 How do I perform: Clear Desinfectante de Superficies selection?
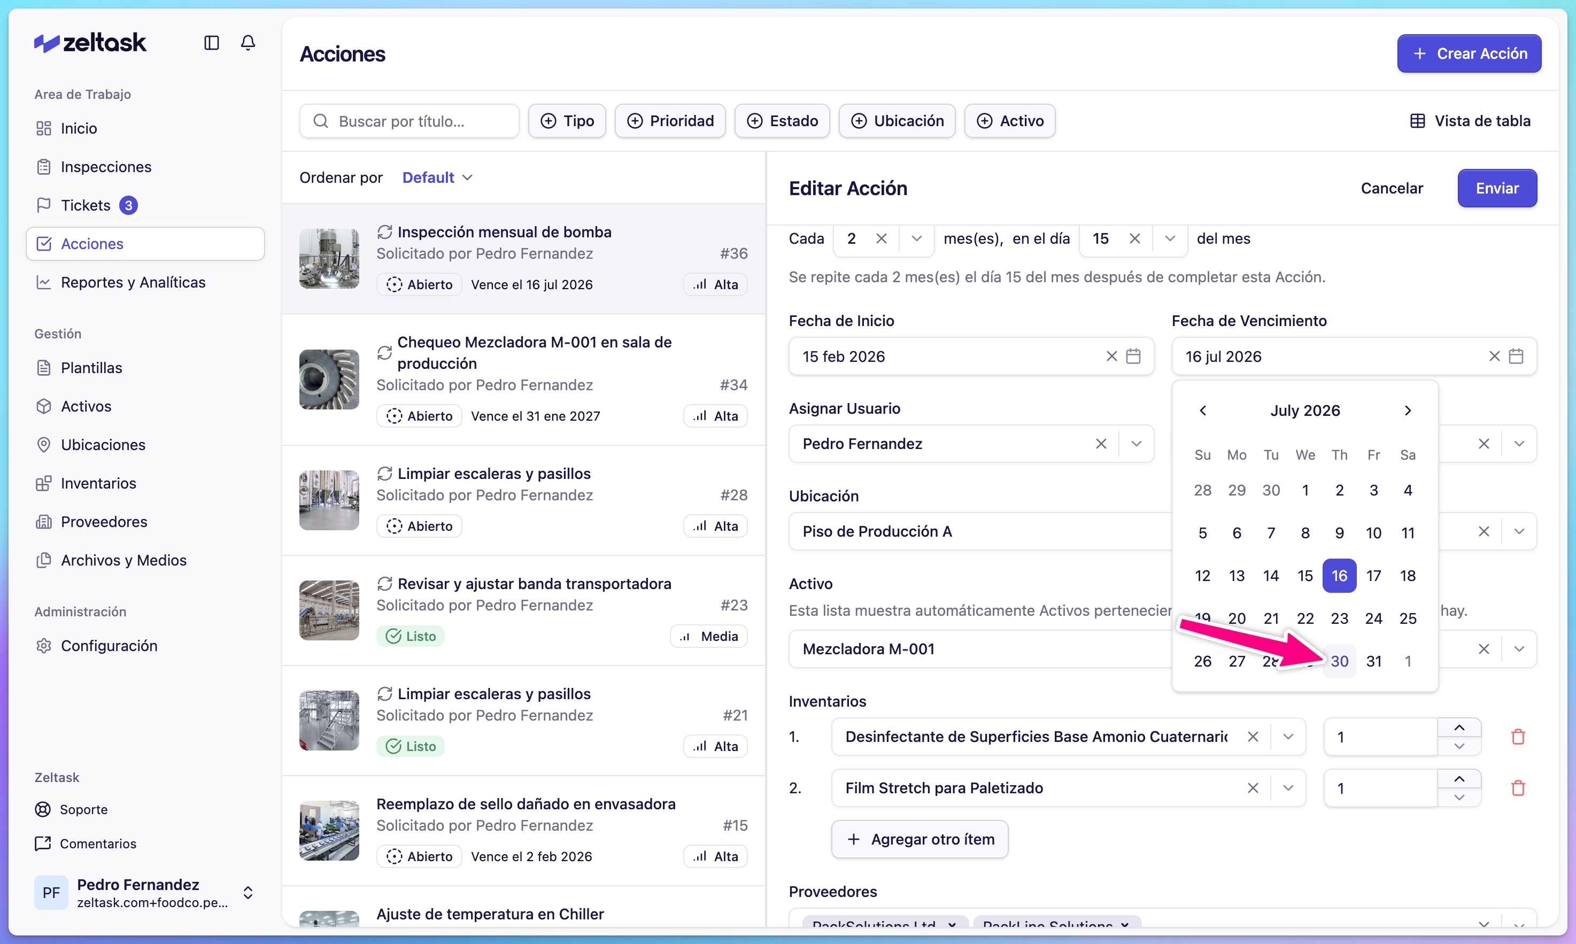click(1252, 737)
